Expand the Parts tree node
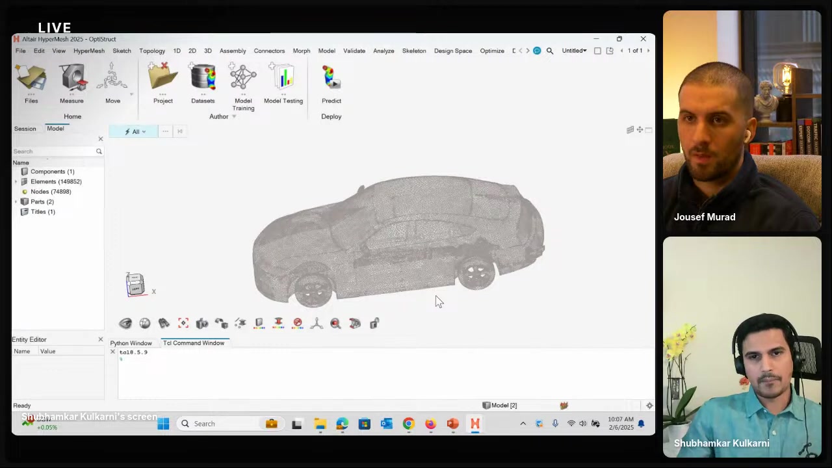 coord(16,201)
